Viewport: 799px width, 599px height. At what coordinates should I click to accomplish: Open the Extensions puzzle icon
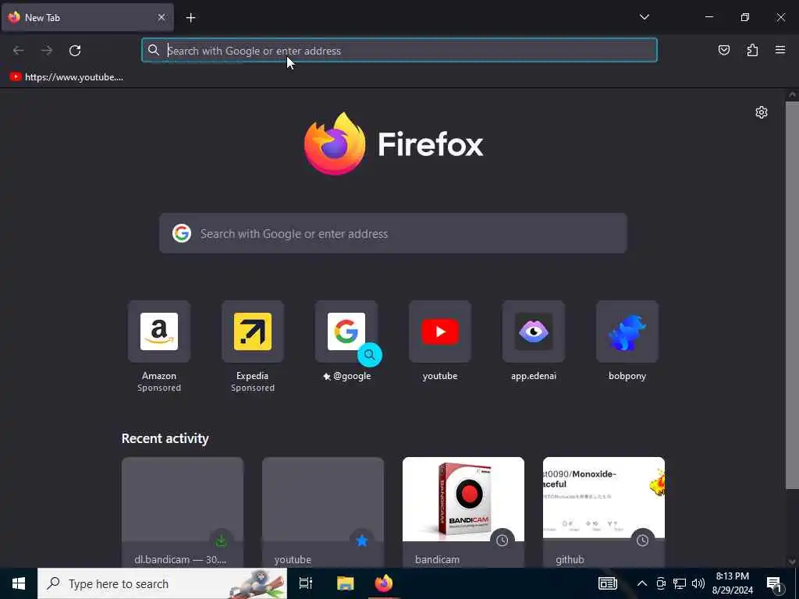752,50
